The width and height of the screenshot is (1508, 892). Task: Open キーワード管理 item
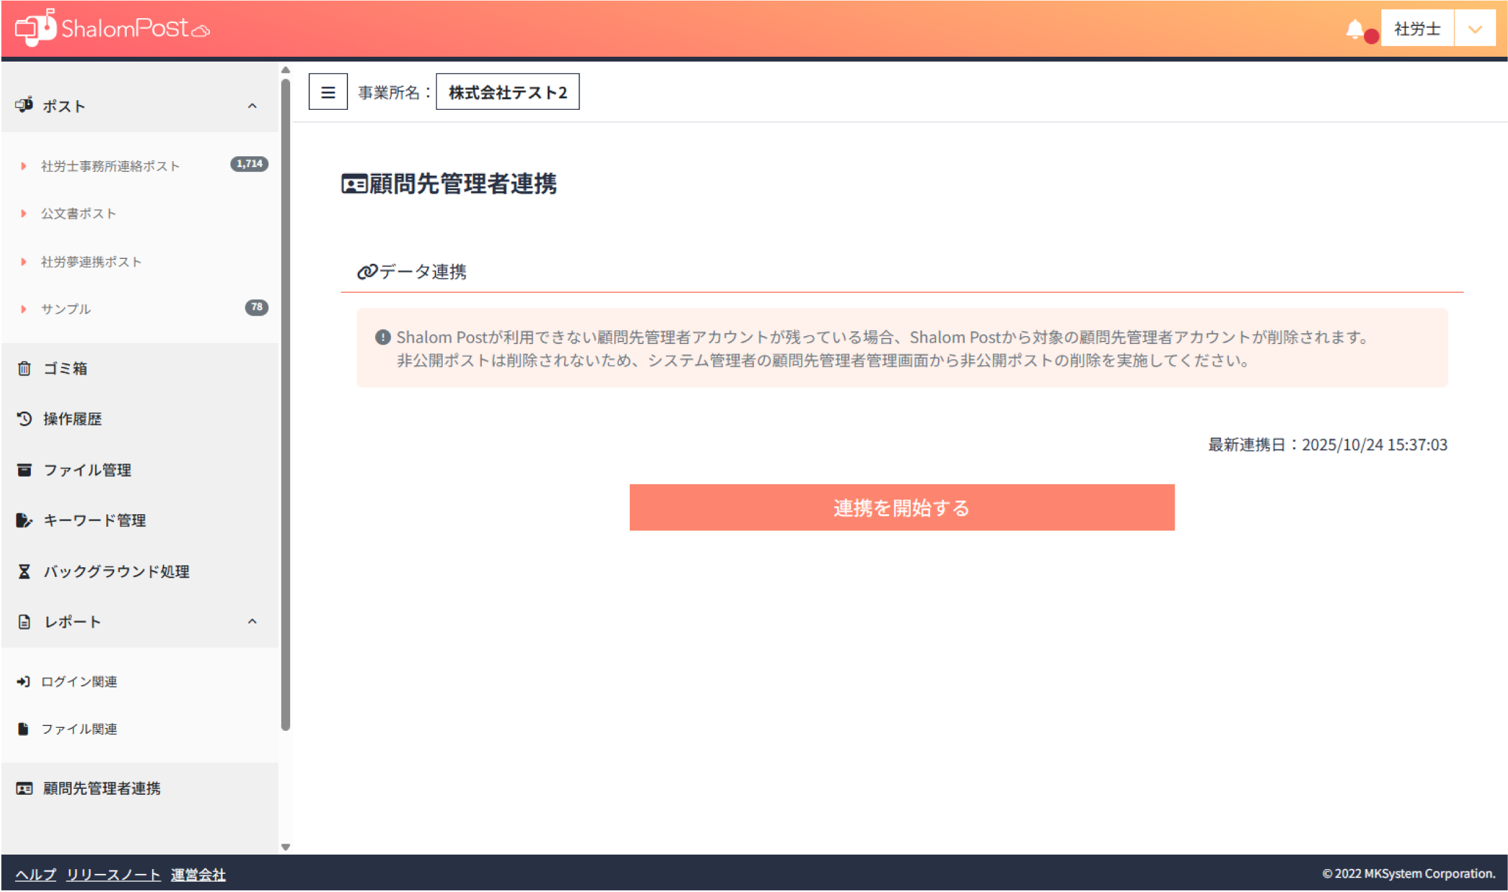[x=94, y=520]
